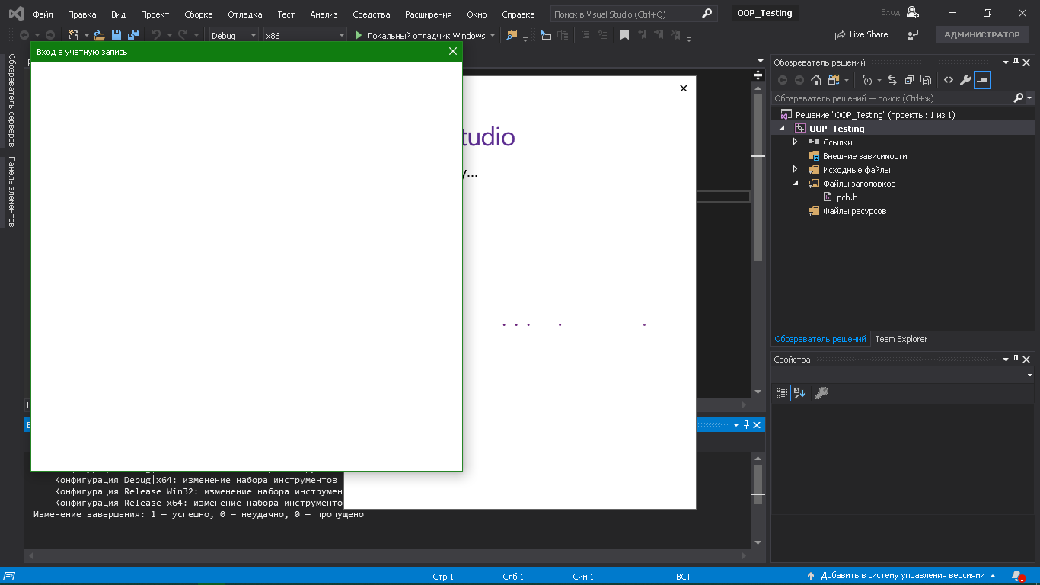This screenshot has height=585, width=1040.
Task: Click the АДМИНИСТРАТОР button
Action: (982, 35)
